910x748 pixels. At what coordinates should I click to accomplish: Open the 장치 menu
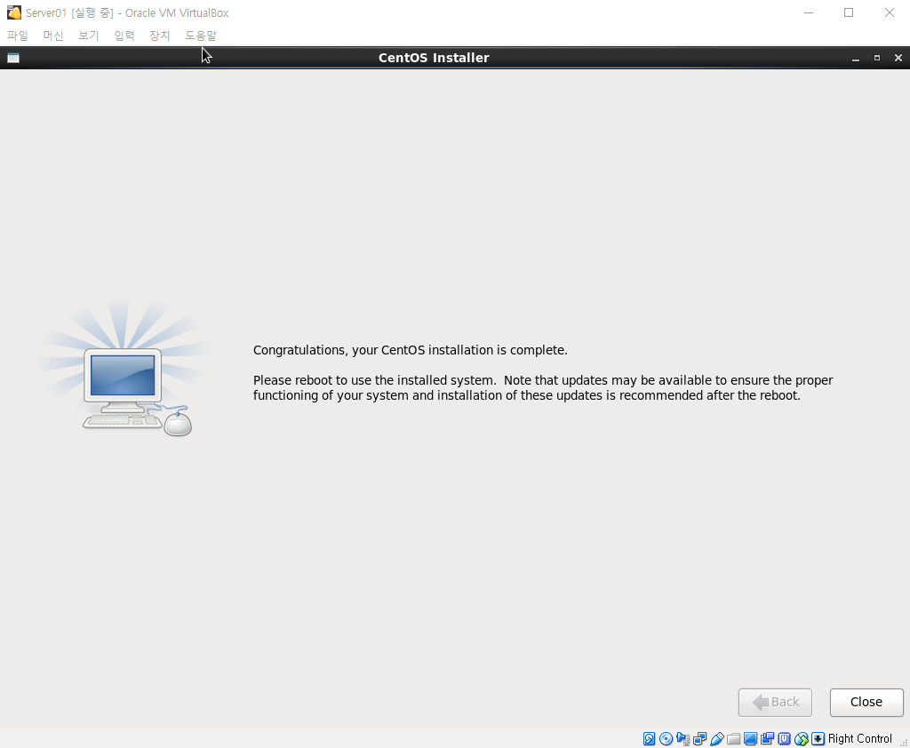click(x=160, y=36)
